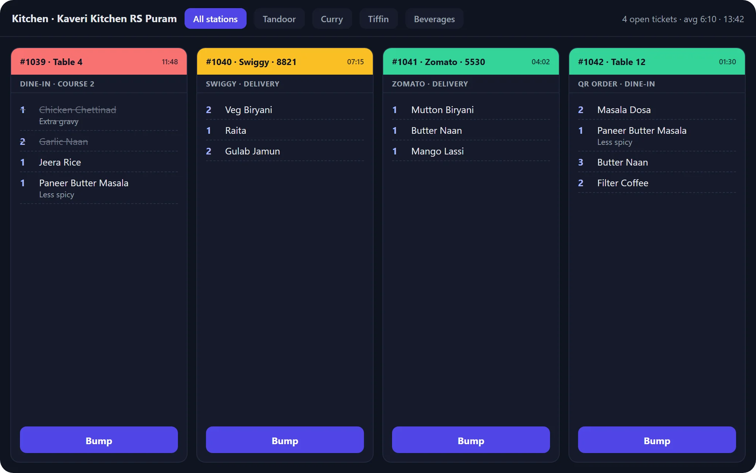Mark Masala Dosa as done
This screenshot has height=473, width=756.
[x=657, y=110]
